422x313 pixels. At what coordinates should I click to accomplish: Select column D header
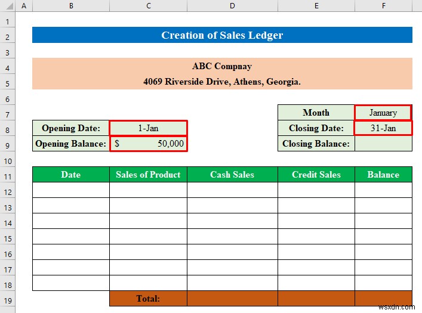232,5
